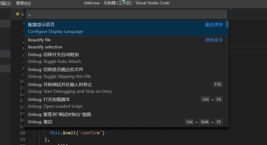Screen dimensions: 267x145
Task: Click the JS file tab icon
Action: (17, 14)
